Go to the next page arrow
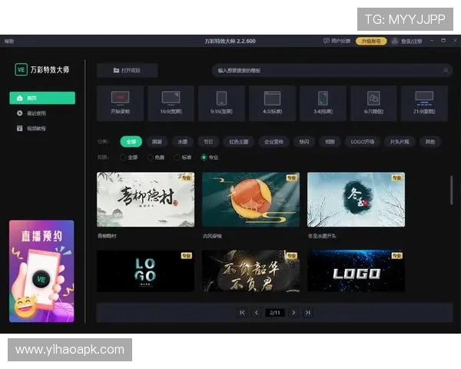 294,313
